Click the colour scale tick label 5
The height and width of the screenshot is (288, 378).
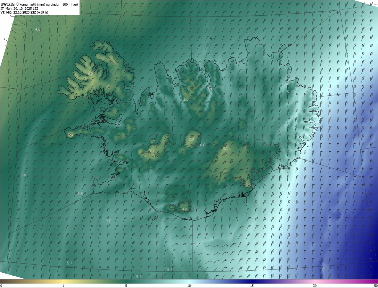(x=126, y=286)
